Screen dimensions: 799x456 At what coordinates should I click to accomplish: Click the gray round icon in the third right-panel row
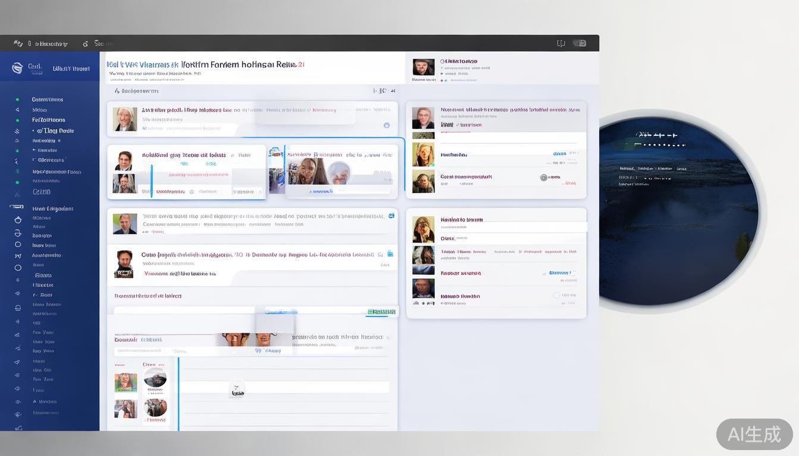543,178
